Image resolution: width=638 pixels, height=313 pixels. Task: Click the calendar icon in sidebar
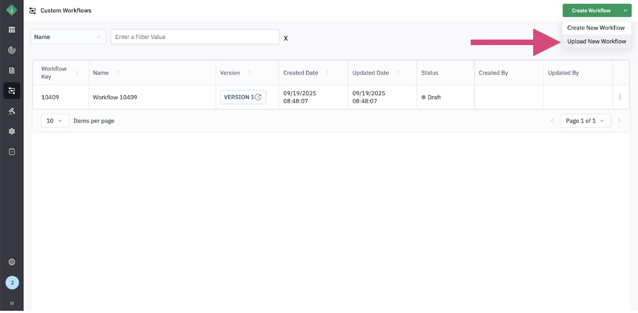click(x=12, y=151)
